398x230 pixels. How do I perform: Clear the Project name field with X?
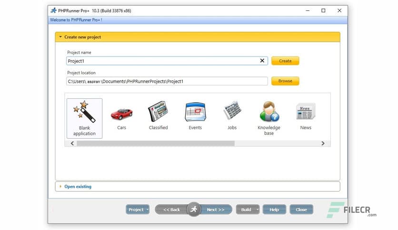262,61
